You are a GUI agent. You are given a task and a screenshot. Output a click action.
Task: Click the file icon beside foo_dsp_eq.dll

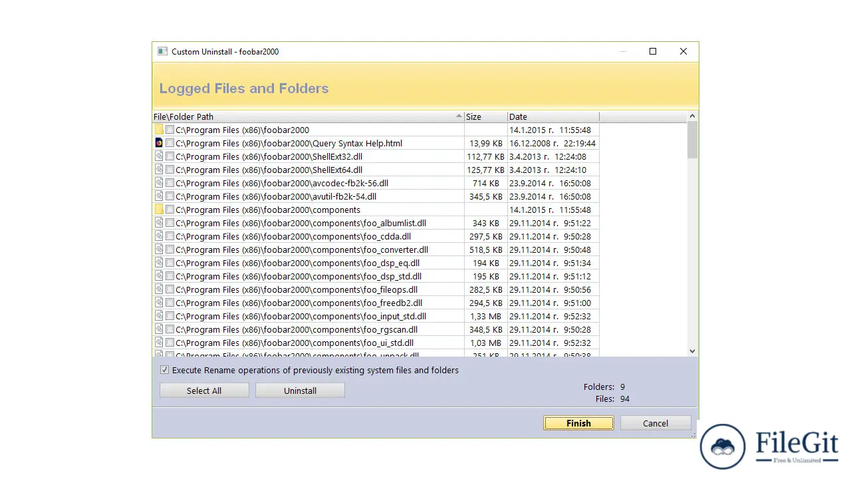tap(159, 263)
